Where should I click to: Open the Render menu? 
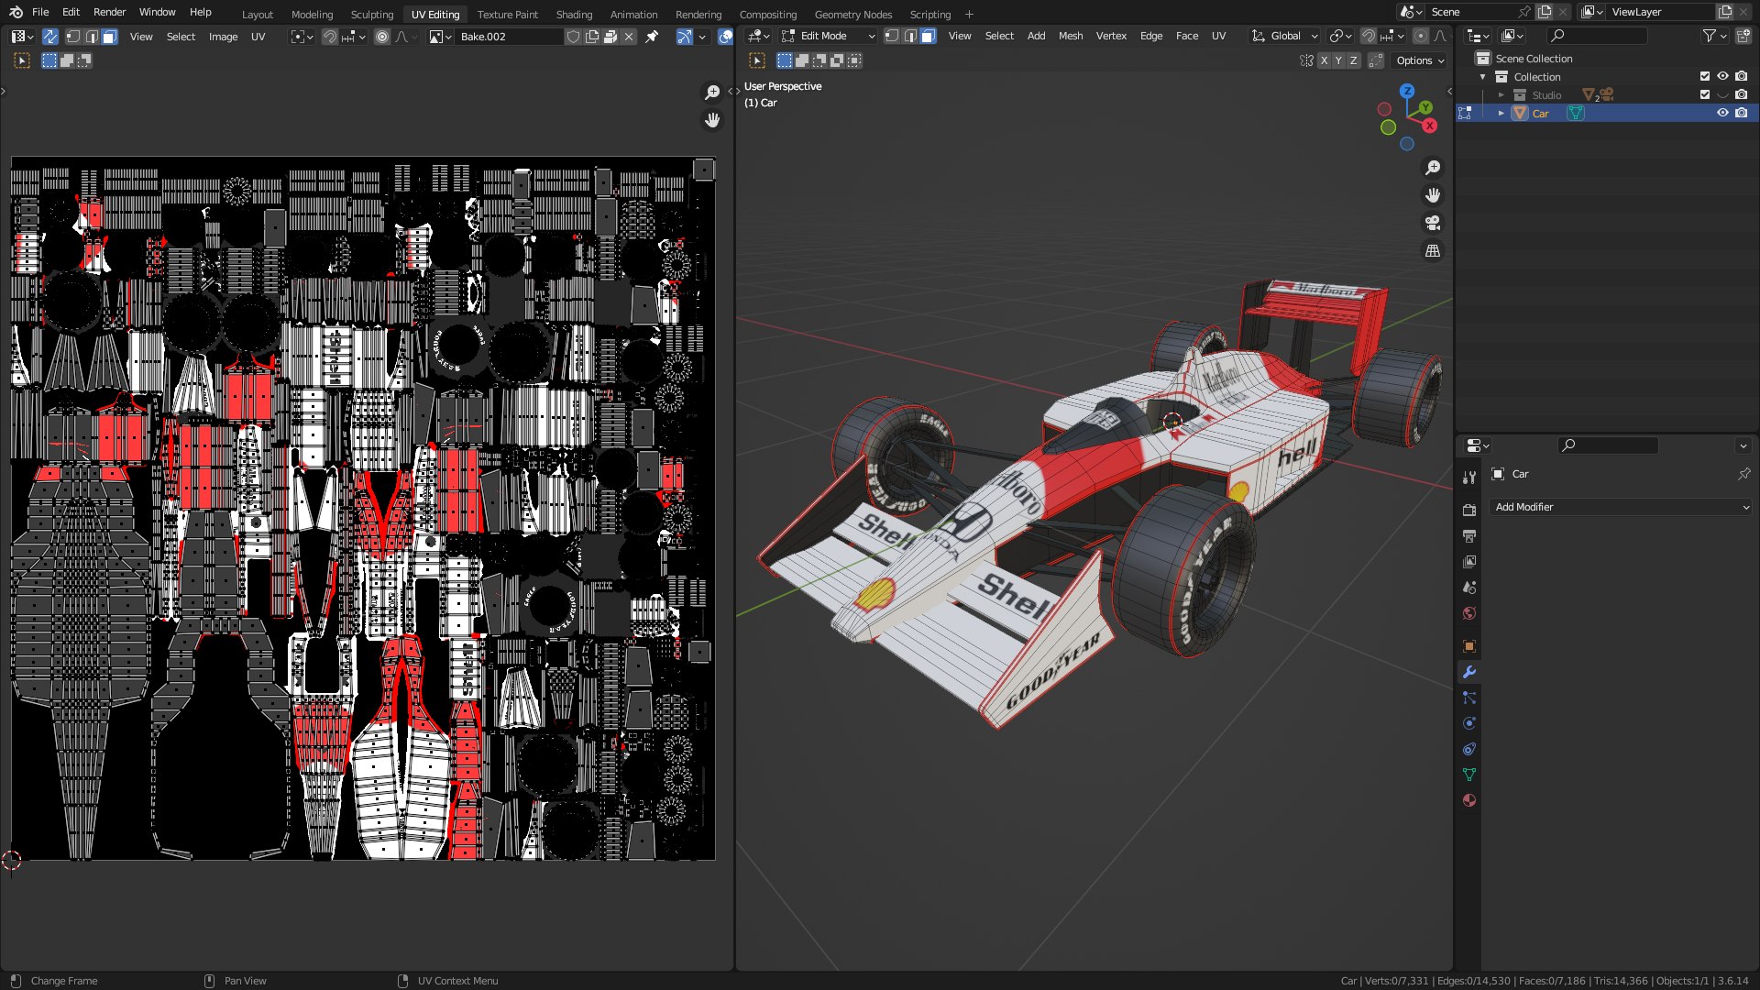(109, 12)
